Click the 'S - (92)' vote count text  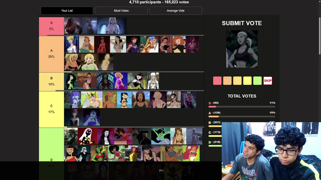213,103
